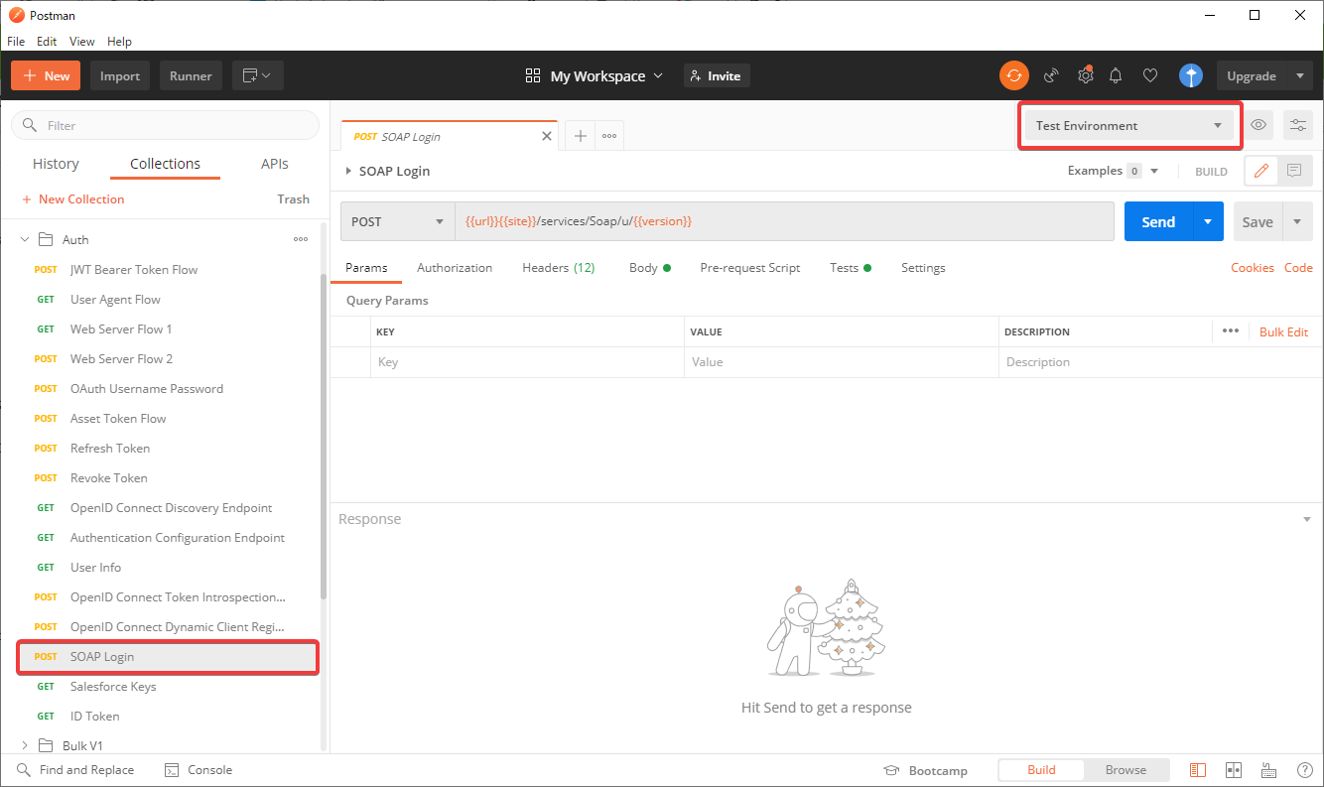
Task: Open the capture requests satellite icon
Action: tap(1051, 75)
